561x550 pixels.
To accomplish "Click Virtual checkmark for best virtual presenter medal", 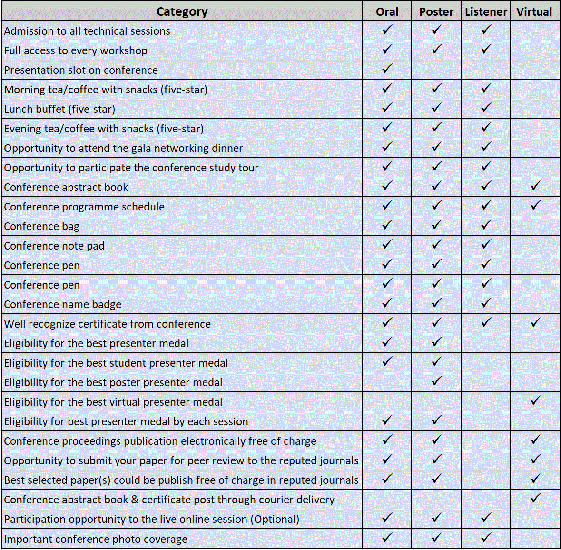I will pyautogui.click(x=535, y=400).
